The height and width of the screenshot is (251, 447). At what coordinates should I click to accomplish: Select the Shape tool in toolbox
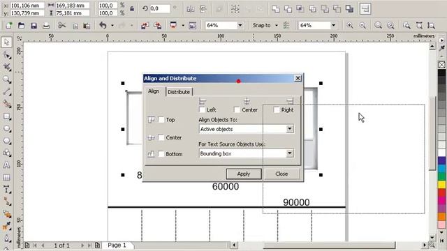tap(6, 54)
